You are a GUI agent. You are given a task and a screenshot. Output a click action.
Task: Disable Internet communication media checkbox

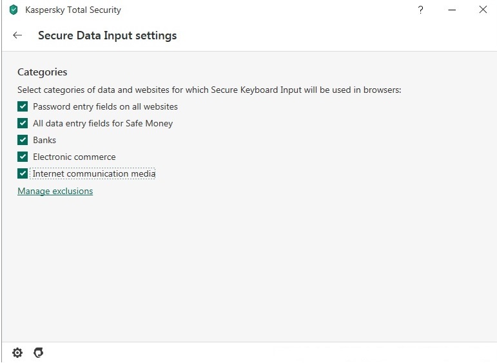pyautogui.click(x=23, y=173)
